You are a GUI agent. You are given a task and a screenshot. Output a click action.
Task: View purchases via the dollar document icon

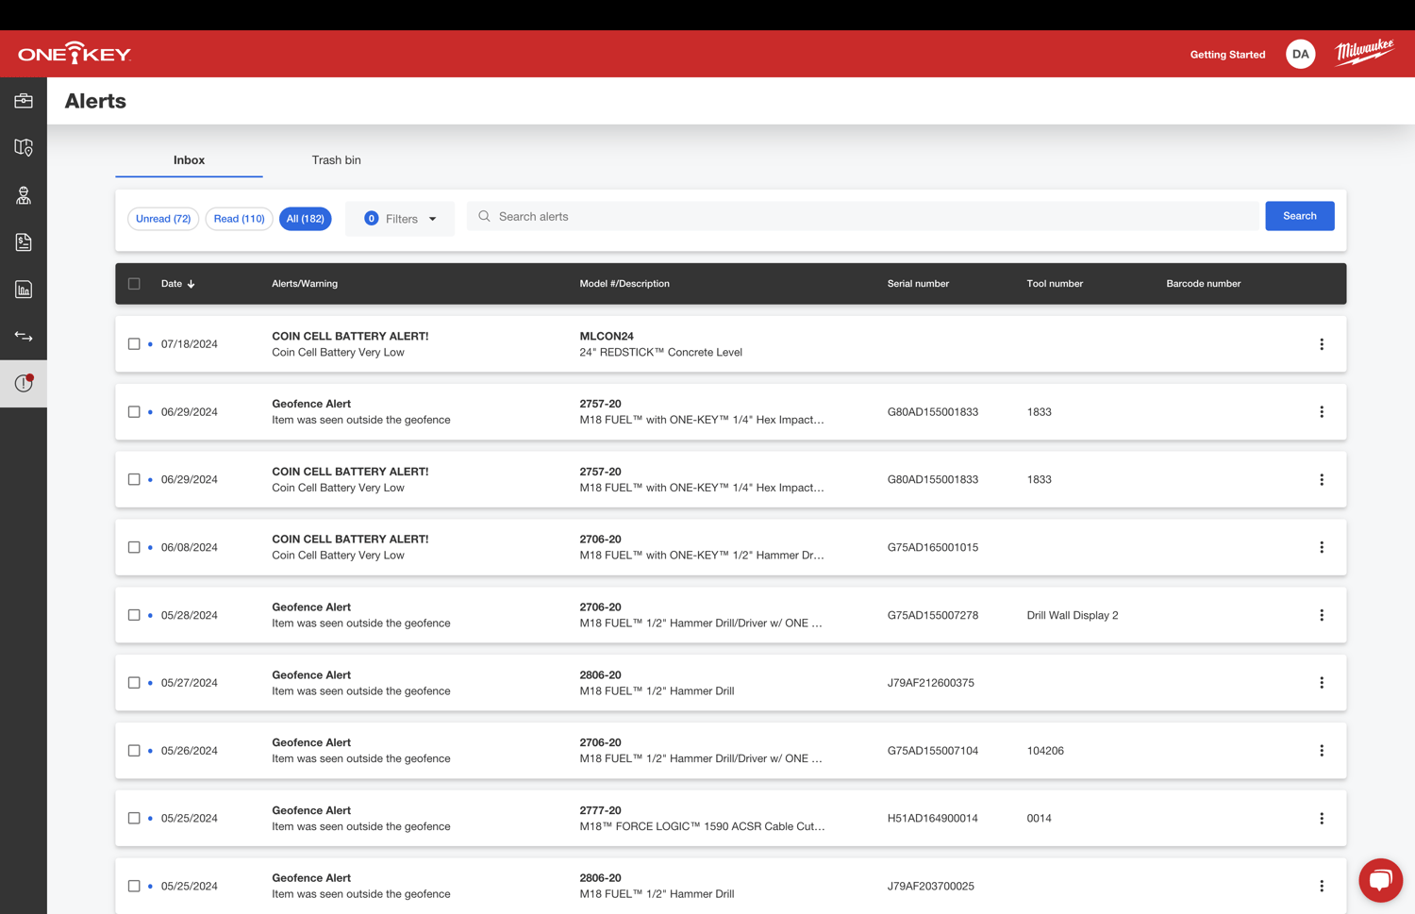pos(24,242)
